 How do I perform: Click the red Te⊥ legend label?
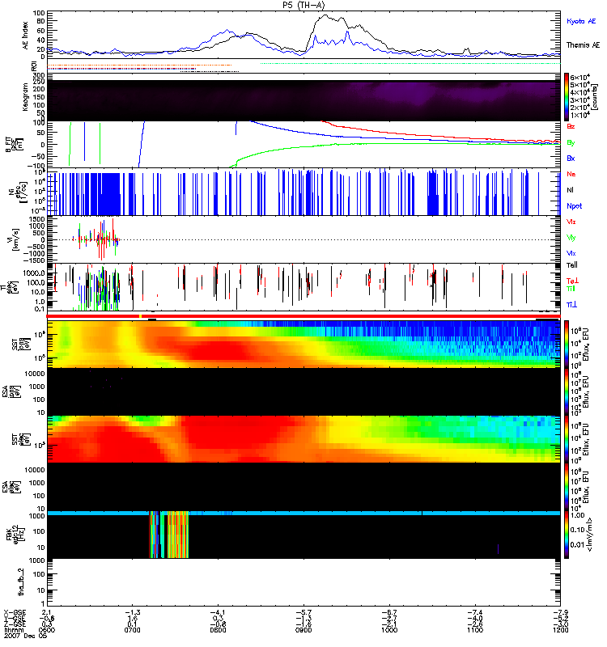coord(572,281)
